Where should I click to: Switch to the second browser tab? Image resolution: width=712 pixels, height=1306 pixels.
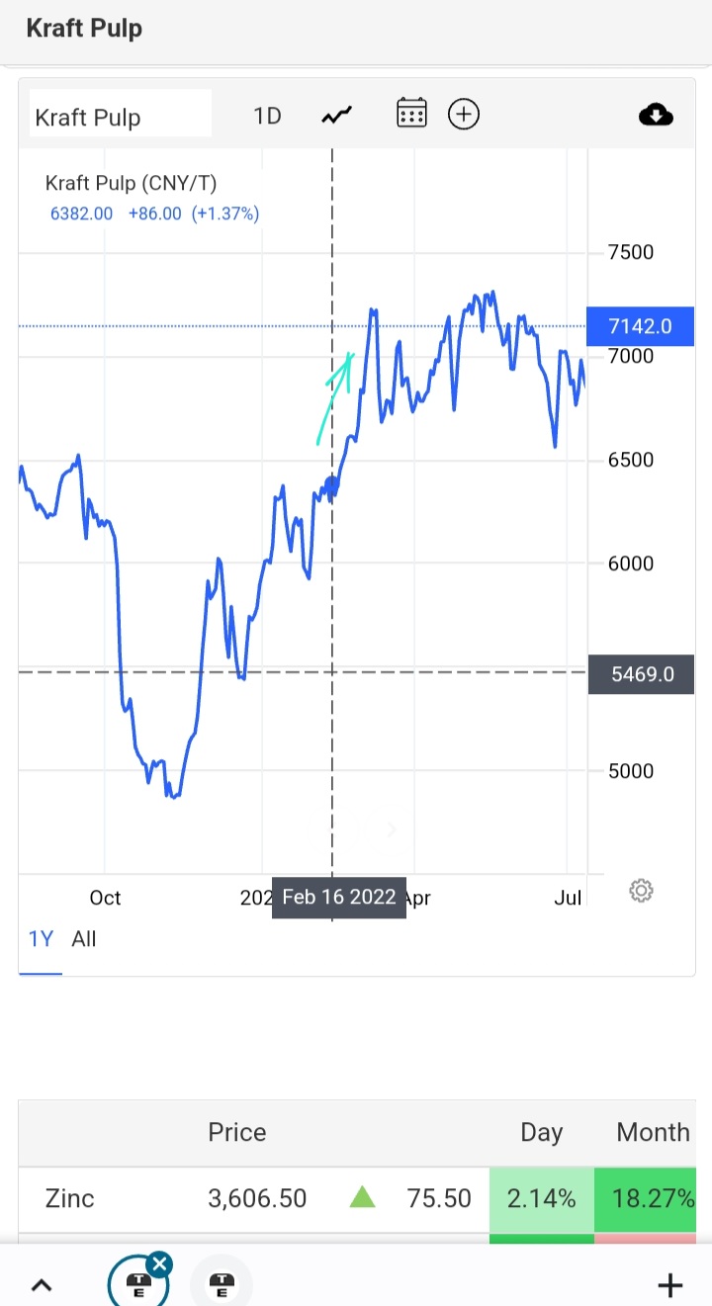pyautogui.click(x=222, y=1285)
